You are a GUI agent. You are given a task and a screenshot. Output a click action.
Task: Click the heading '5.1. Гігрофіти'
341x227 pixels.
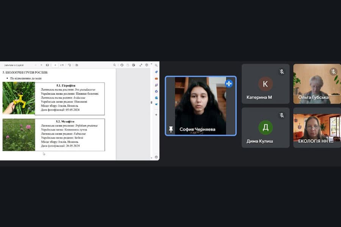click(x=66, y=86)
